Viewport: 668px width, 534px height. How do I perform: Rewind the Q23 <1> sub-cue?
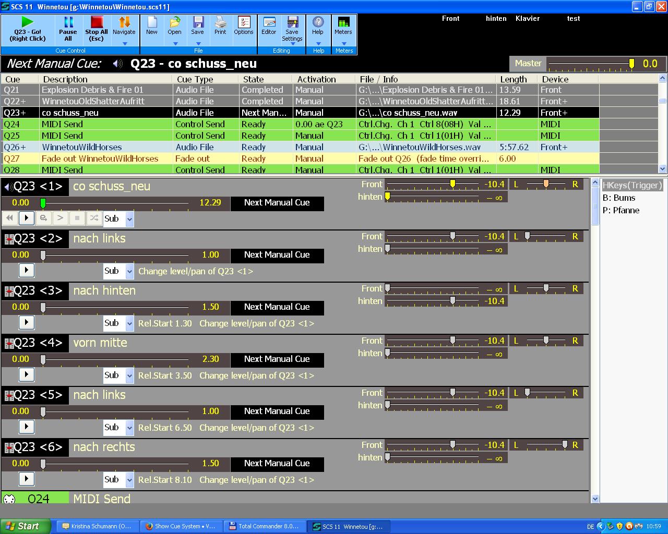point(9,218)
